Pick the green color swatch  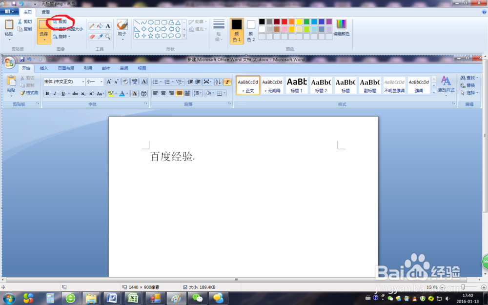click(307, 21)
